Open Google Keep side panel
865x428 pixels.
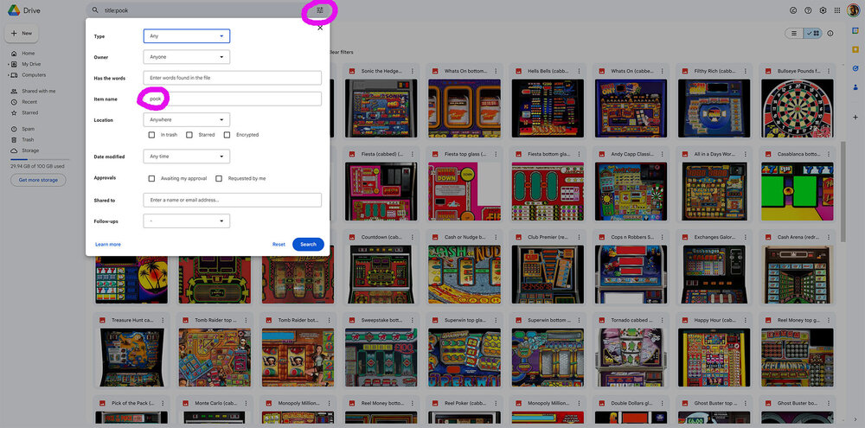(855, 49)
